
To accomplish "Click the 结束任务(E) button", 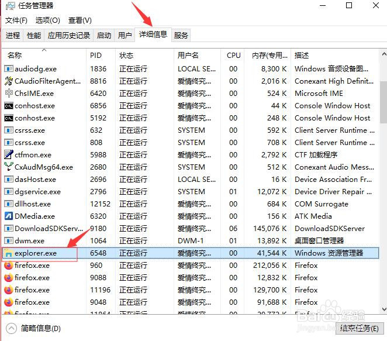I will (359, 328).
